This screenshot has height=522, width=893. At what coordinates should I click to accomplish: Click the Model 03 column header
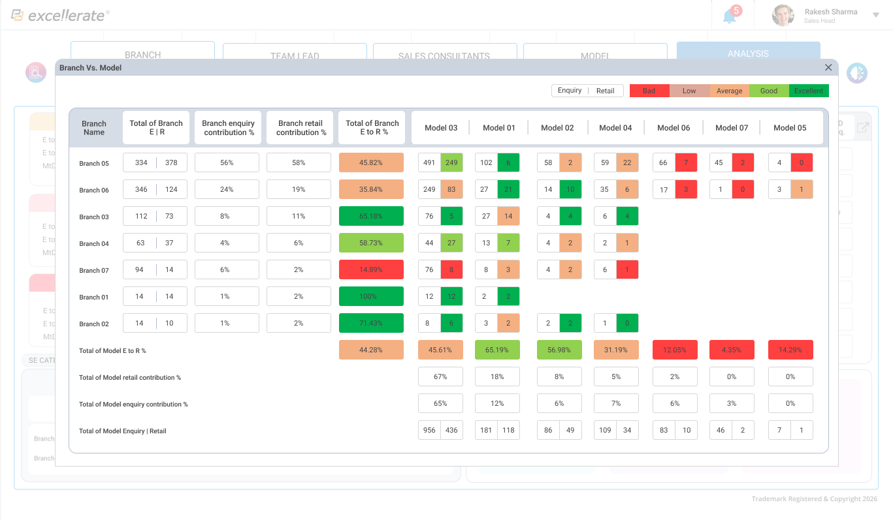point(441,128)
